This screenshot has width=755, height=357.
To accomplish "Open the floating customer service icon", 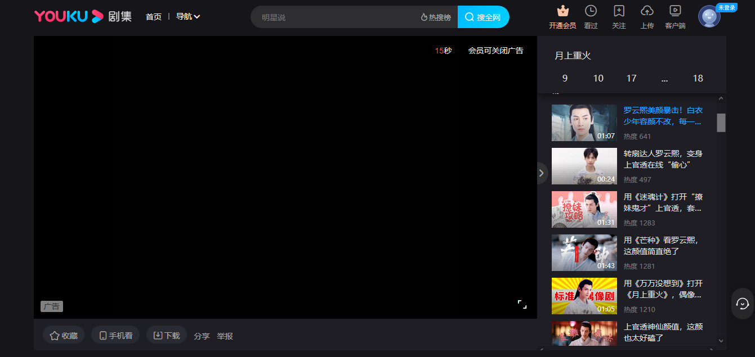I will [743, 304].
